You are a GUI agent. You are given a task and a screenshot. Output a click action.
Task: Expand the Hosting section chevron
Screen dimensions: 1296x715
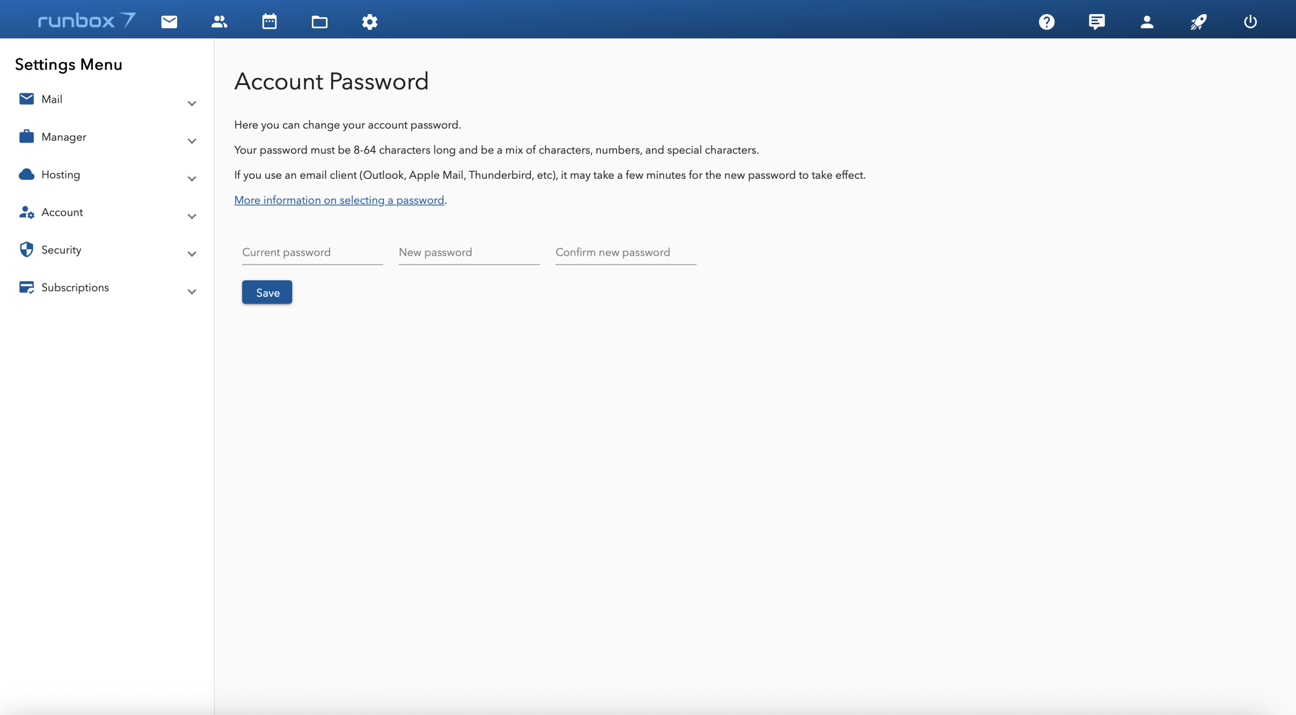coord(192,179)
